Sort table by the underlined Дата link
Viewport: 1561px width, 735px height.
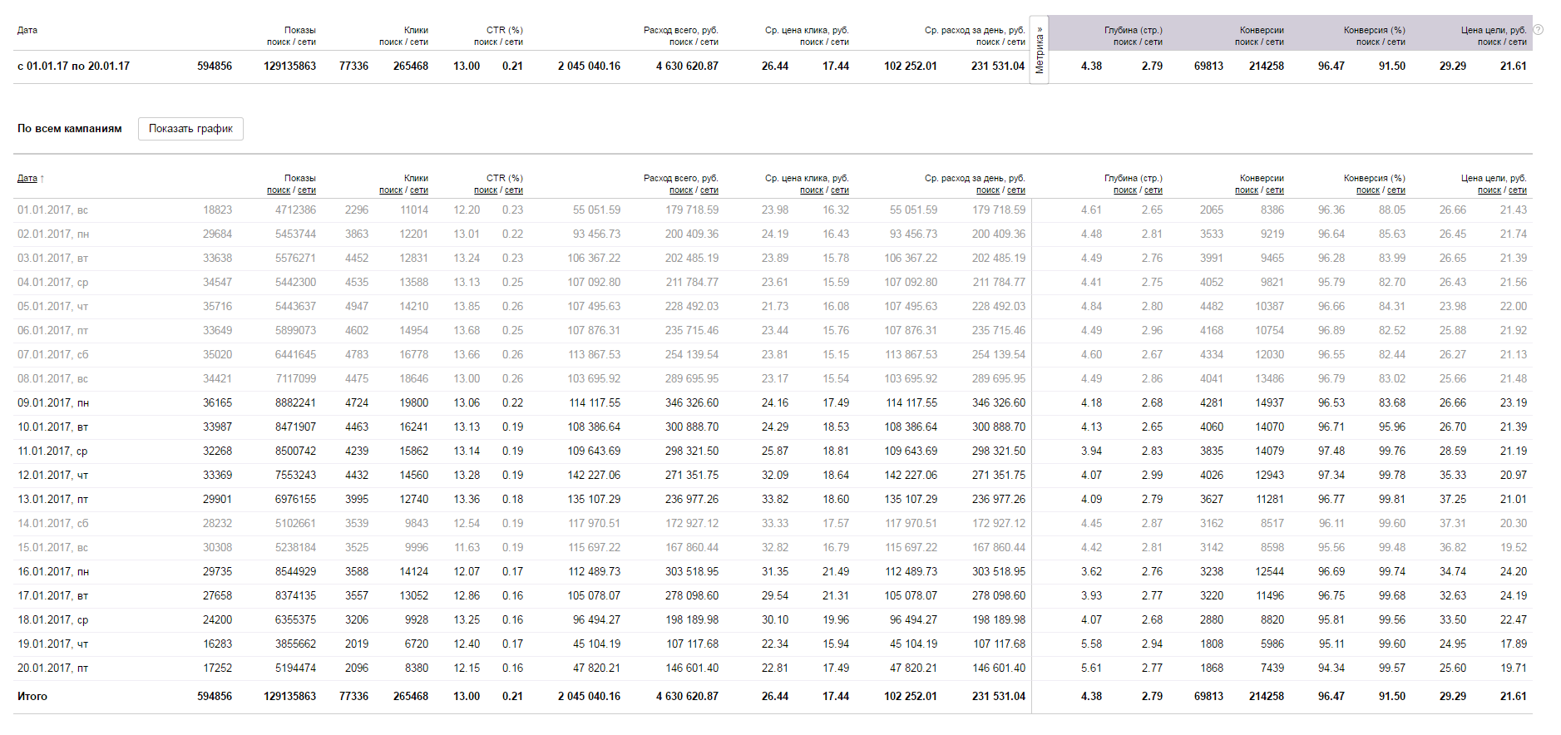[x=27, y=179]
